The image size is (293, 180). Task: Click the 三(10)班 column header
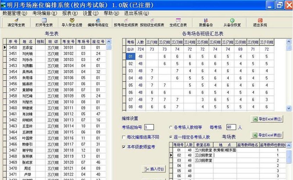(267, 42)
